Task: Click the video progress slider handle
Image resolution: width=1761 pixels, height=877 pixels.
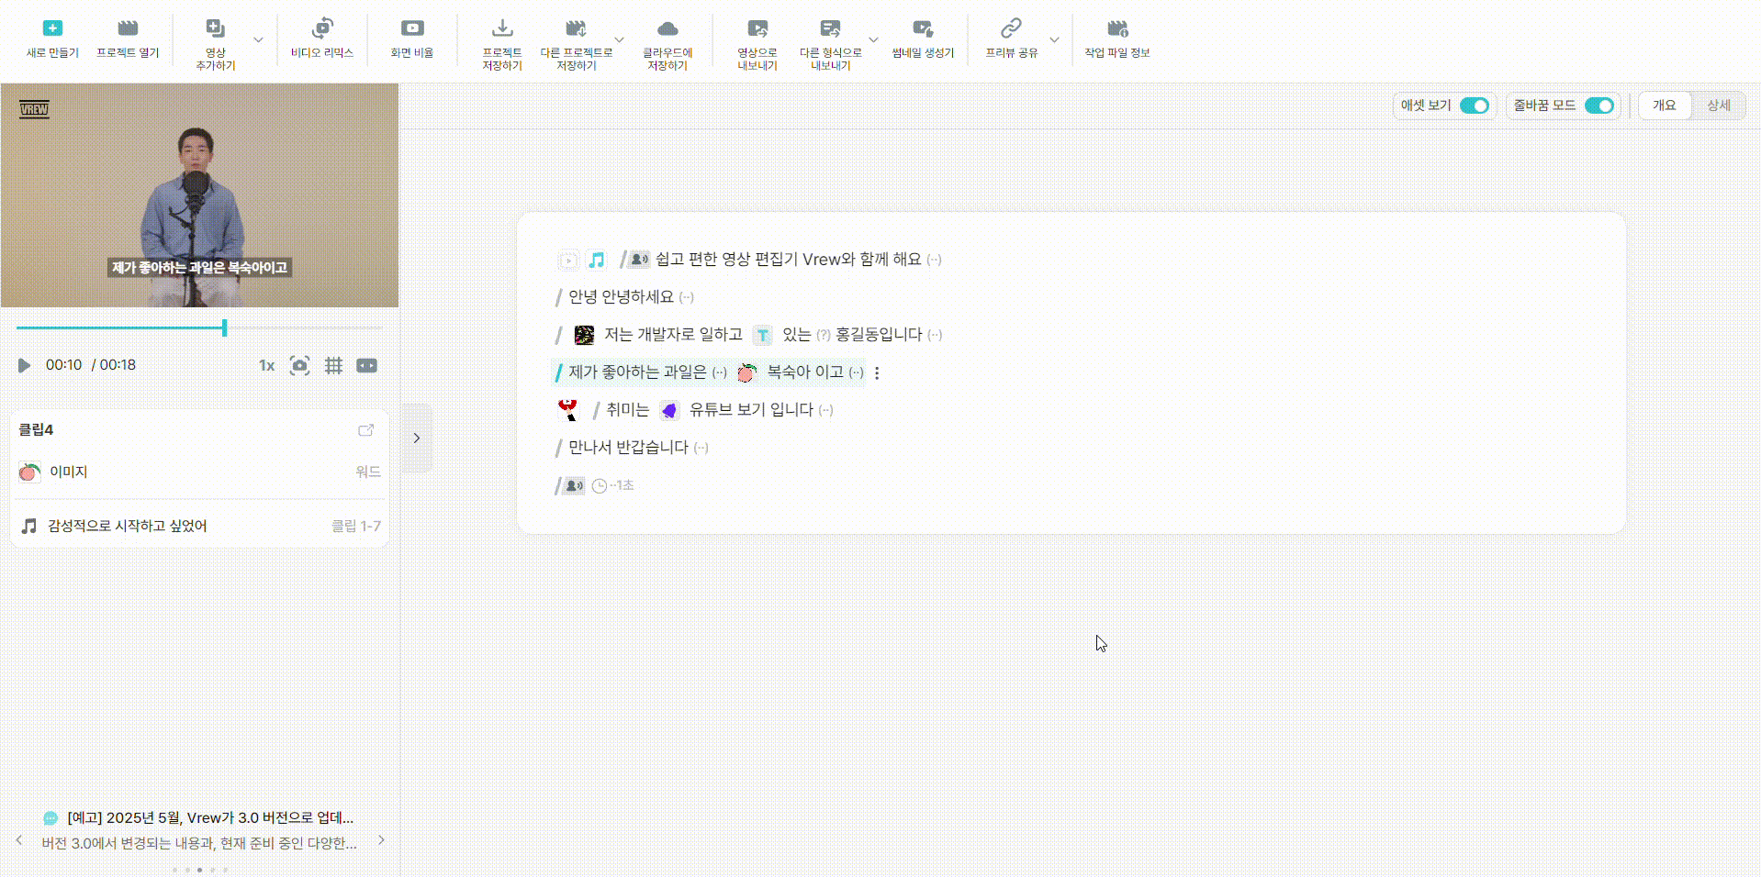Action: pos(224,327)
